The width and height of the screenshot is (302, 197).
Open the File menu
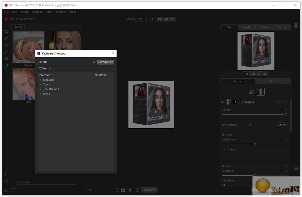coord(6,12)
